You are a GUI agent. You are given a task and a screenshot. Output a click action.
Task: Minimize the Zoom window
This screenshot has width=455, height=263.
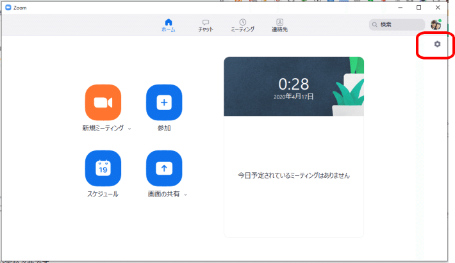pos(401,8)
